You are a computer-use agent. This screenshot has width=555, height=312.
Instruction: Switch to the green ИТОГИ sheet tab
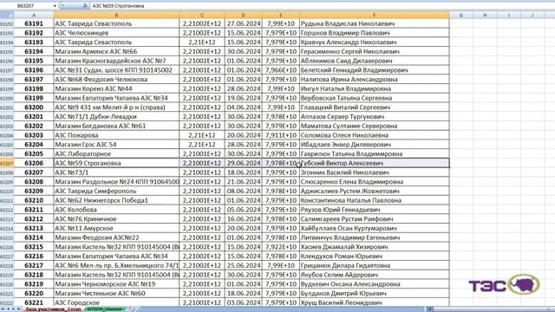click(x=104, y=309)
